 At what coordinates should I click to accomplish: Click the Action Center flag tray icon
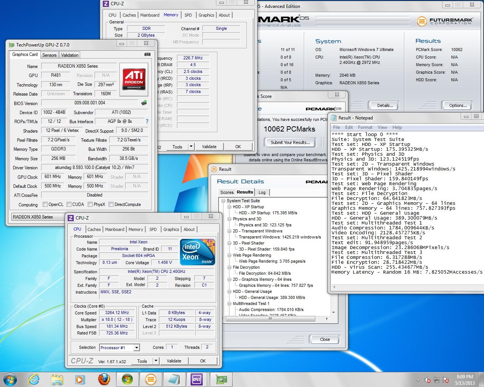(x=447, y=380)
